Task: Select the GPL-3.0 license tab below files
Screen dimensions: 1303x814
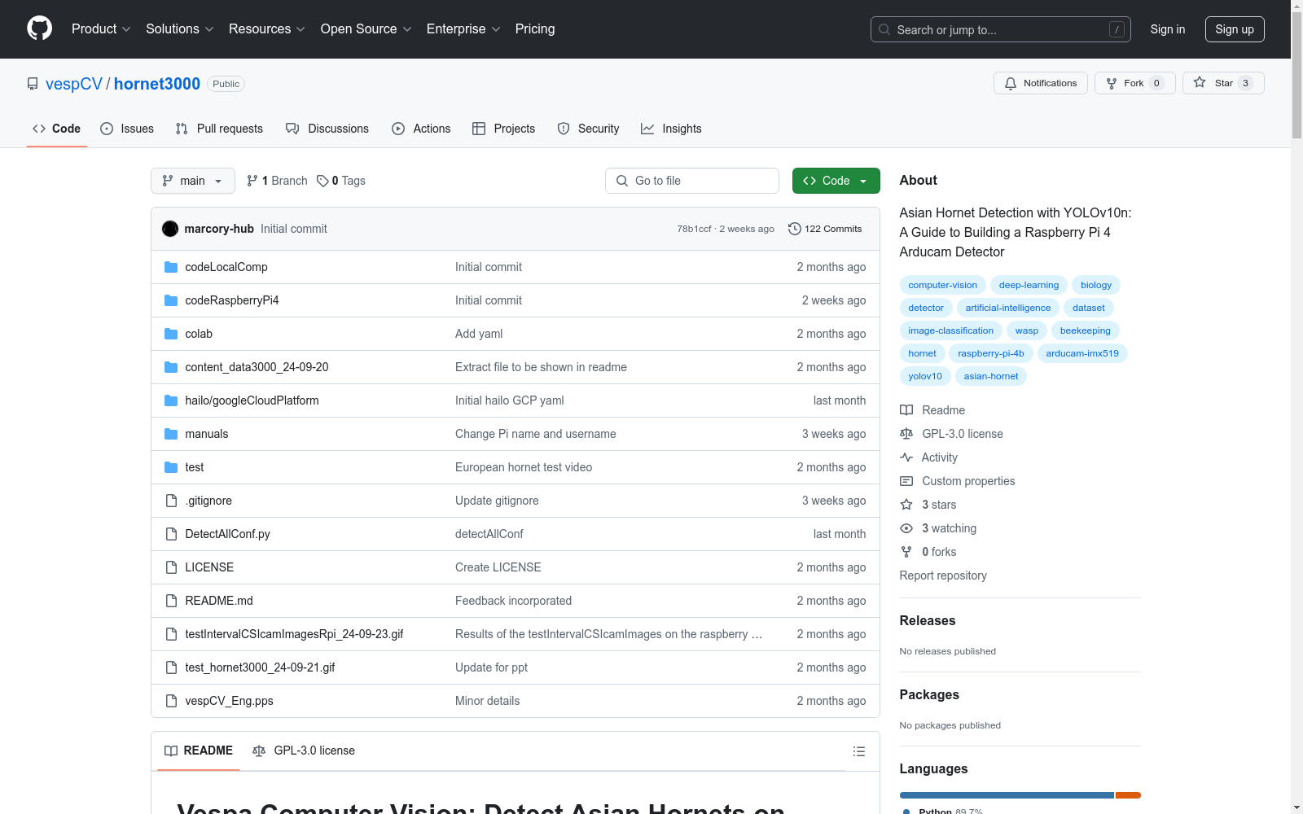Action: click(304, 751)
